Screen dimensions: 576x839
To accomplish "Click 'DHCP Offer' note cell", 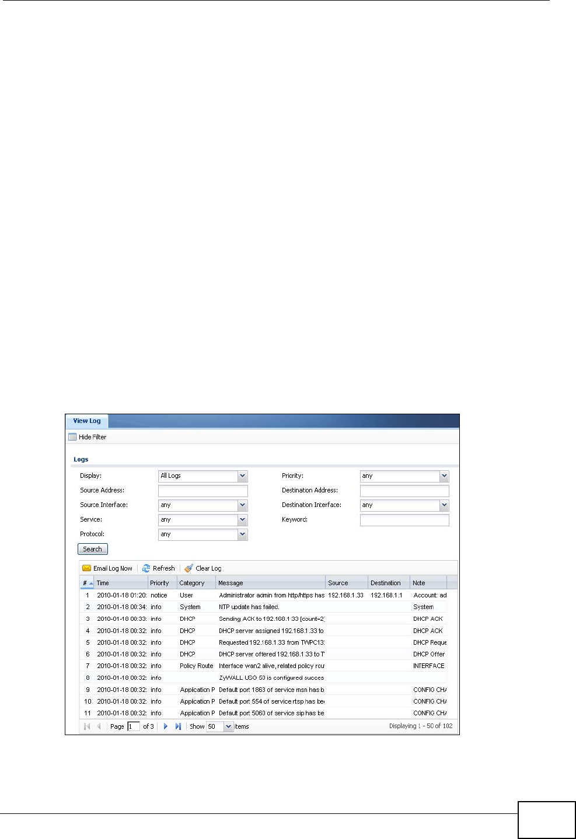I will point(429,654).
